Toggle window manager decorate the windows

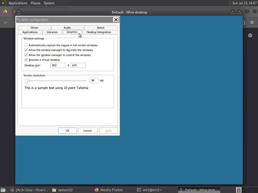(26, 50)
